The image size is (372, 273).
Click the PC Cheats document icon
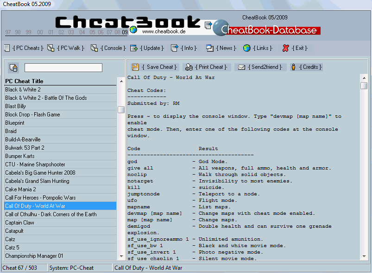(7, 48)
